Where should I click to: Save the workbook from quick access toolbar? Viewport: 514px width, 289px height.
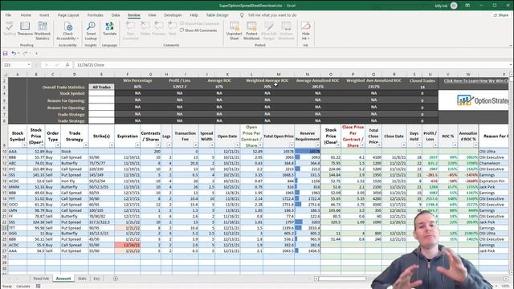point(6,53)
